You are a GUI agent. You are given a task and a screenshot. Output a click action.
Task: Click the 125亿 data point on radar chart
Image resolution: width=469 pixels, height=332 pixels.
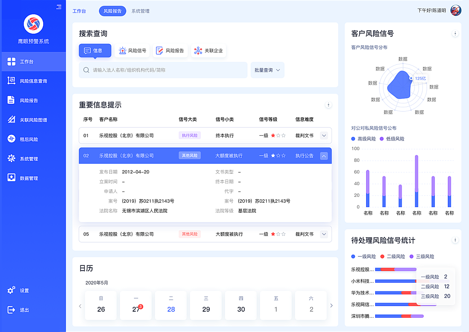click(x=411, y=78)
